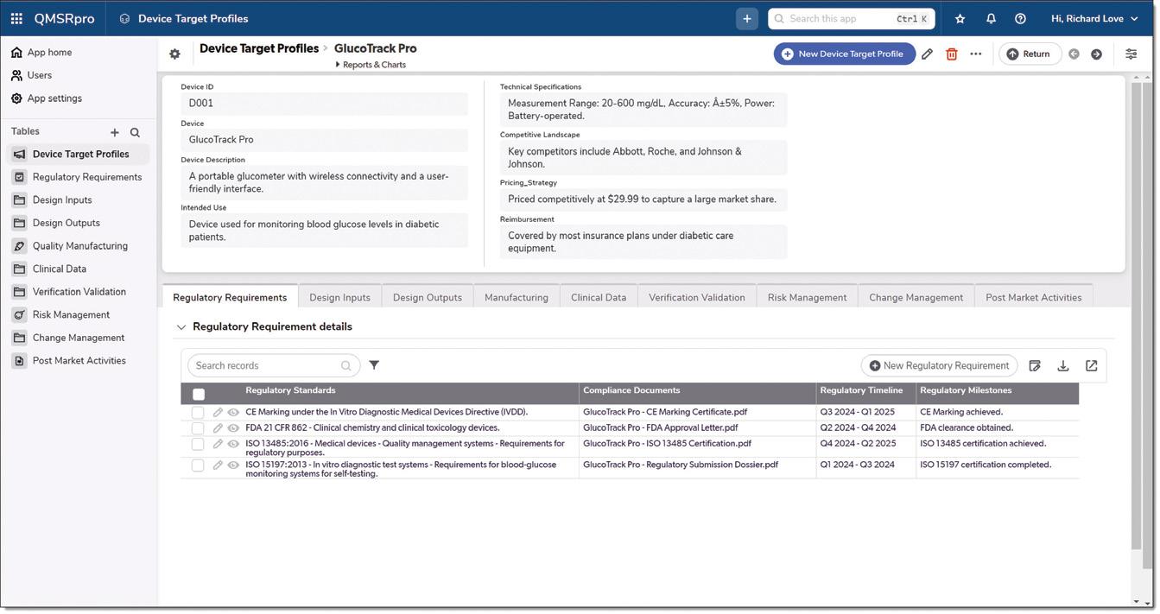This screenshot has width=1160, height=614.
Task: Check the ISO 15197:2013 row checkbox
Action: [x=198, y=465]
